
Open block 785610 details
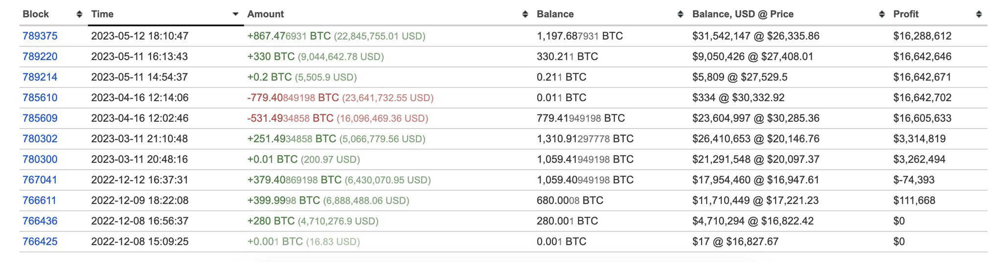(x=40, y=97)
